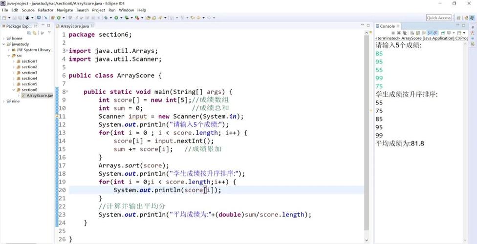Click the New file icon in toolbar
This screenshot has width=477, height=244.
[4, 18]
